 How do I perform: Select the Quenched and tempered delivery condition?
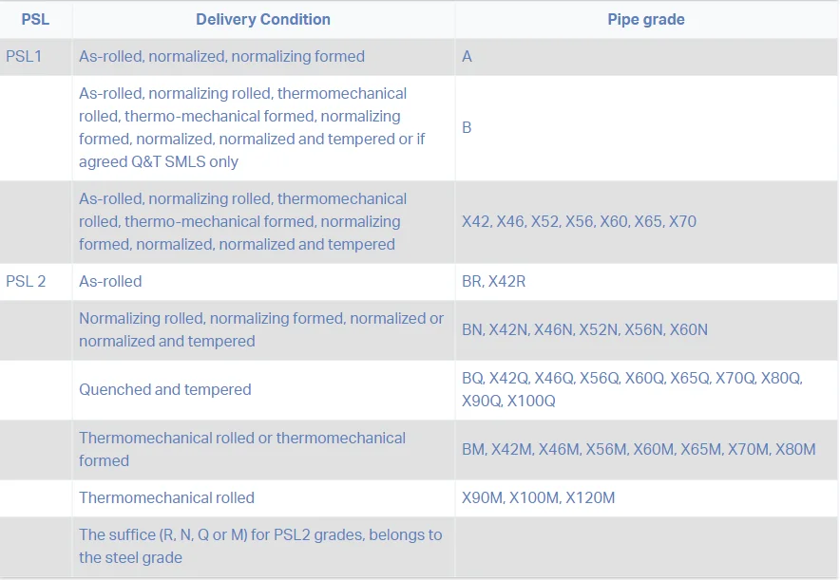click(164, 389)
